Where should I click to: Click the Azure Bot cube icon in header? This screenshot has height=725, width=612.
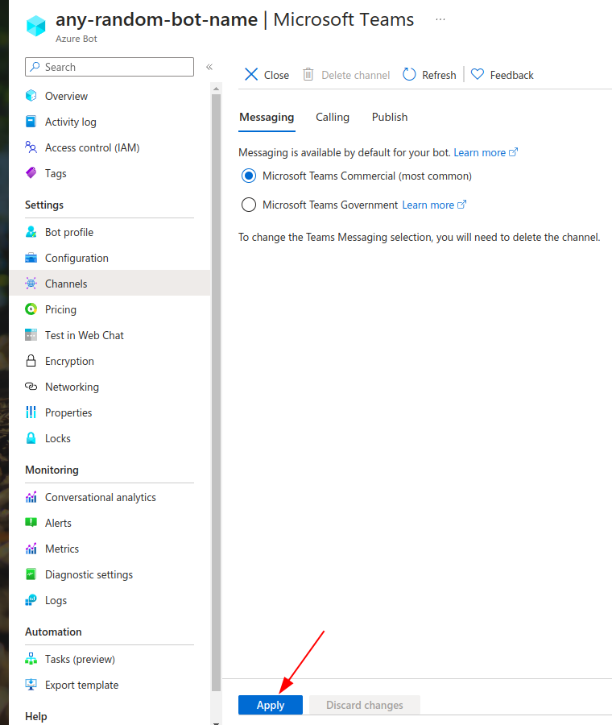[x=36, y=26]
